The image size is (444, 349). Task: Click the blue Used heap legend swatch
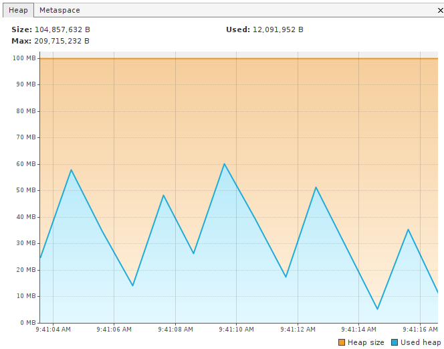coord(395,342)
